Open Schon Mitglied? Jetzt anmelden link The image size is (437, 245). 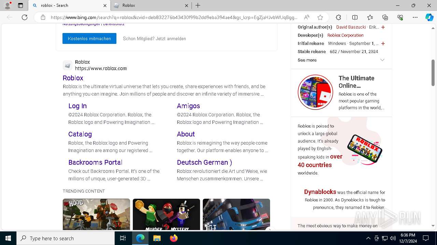154,38
